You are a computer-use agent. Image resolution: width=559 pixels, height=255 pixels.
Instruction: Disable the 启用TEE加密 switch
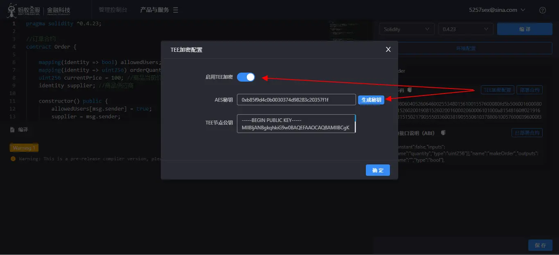point(246,77)
